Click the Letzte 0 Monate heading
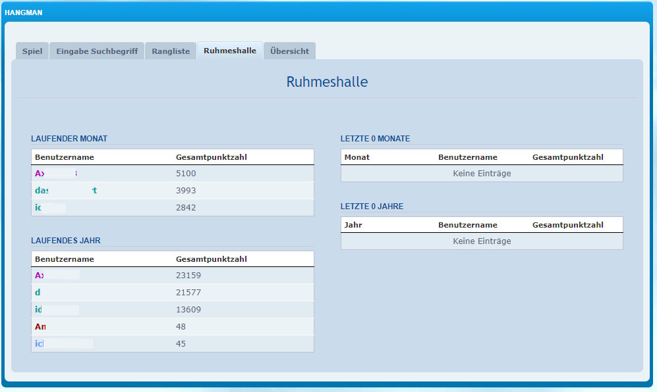This screenshot has width=657, height=392. (375, 139)
